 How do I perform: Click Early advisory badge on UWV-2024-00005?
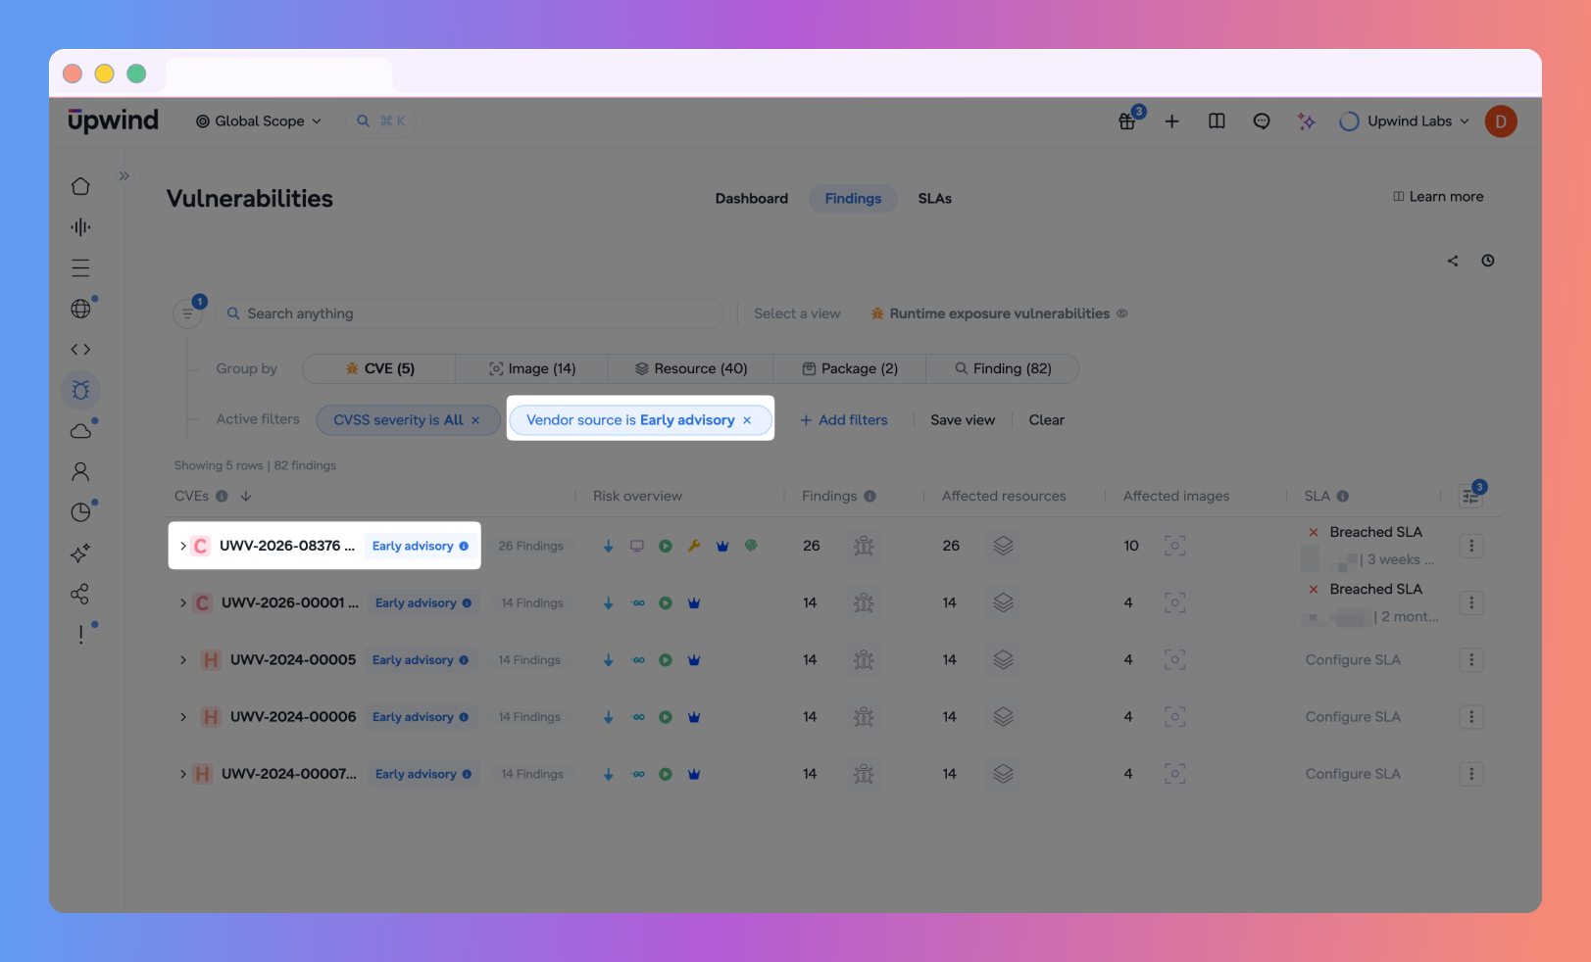point(421,660)
